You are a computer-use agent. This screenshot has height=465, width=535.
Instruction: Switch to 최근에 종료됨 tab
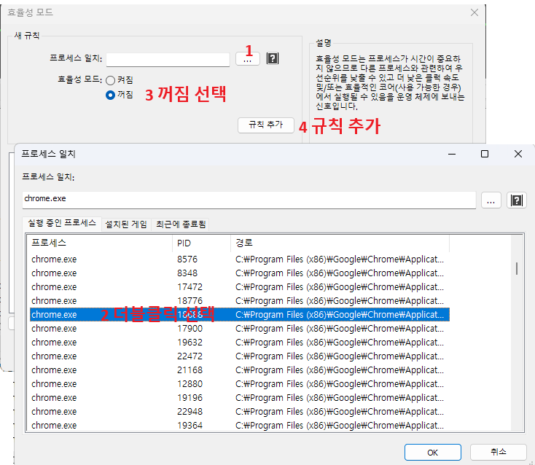point(181,224)
